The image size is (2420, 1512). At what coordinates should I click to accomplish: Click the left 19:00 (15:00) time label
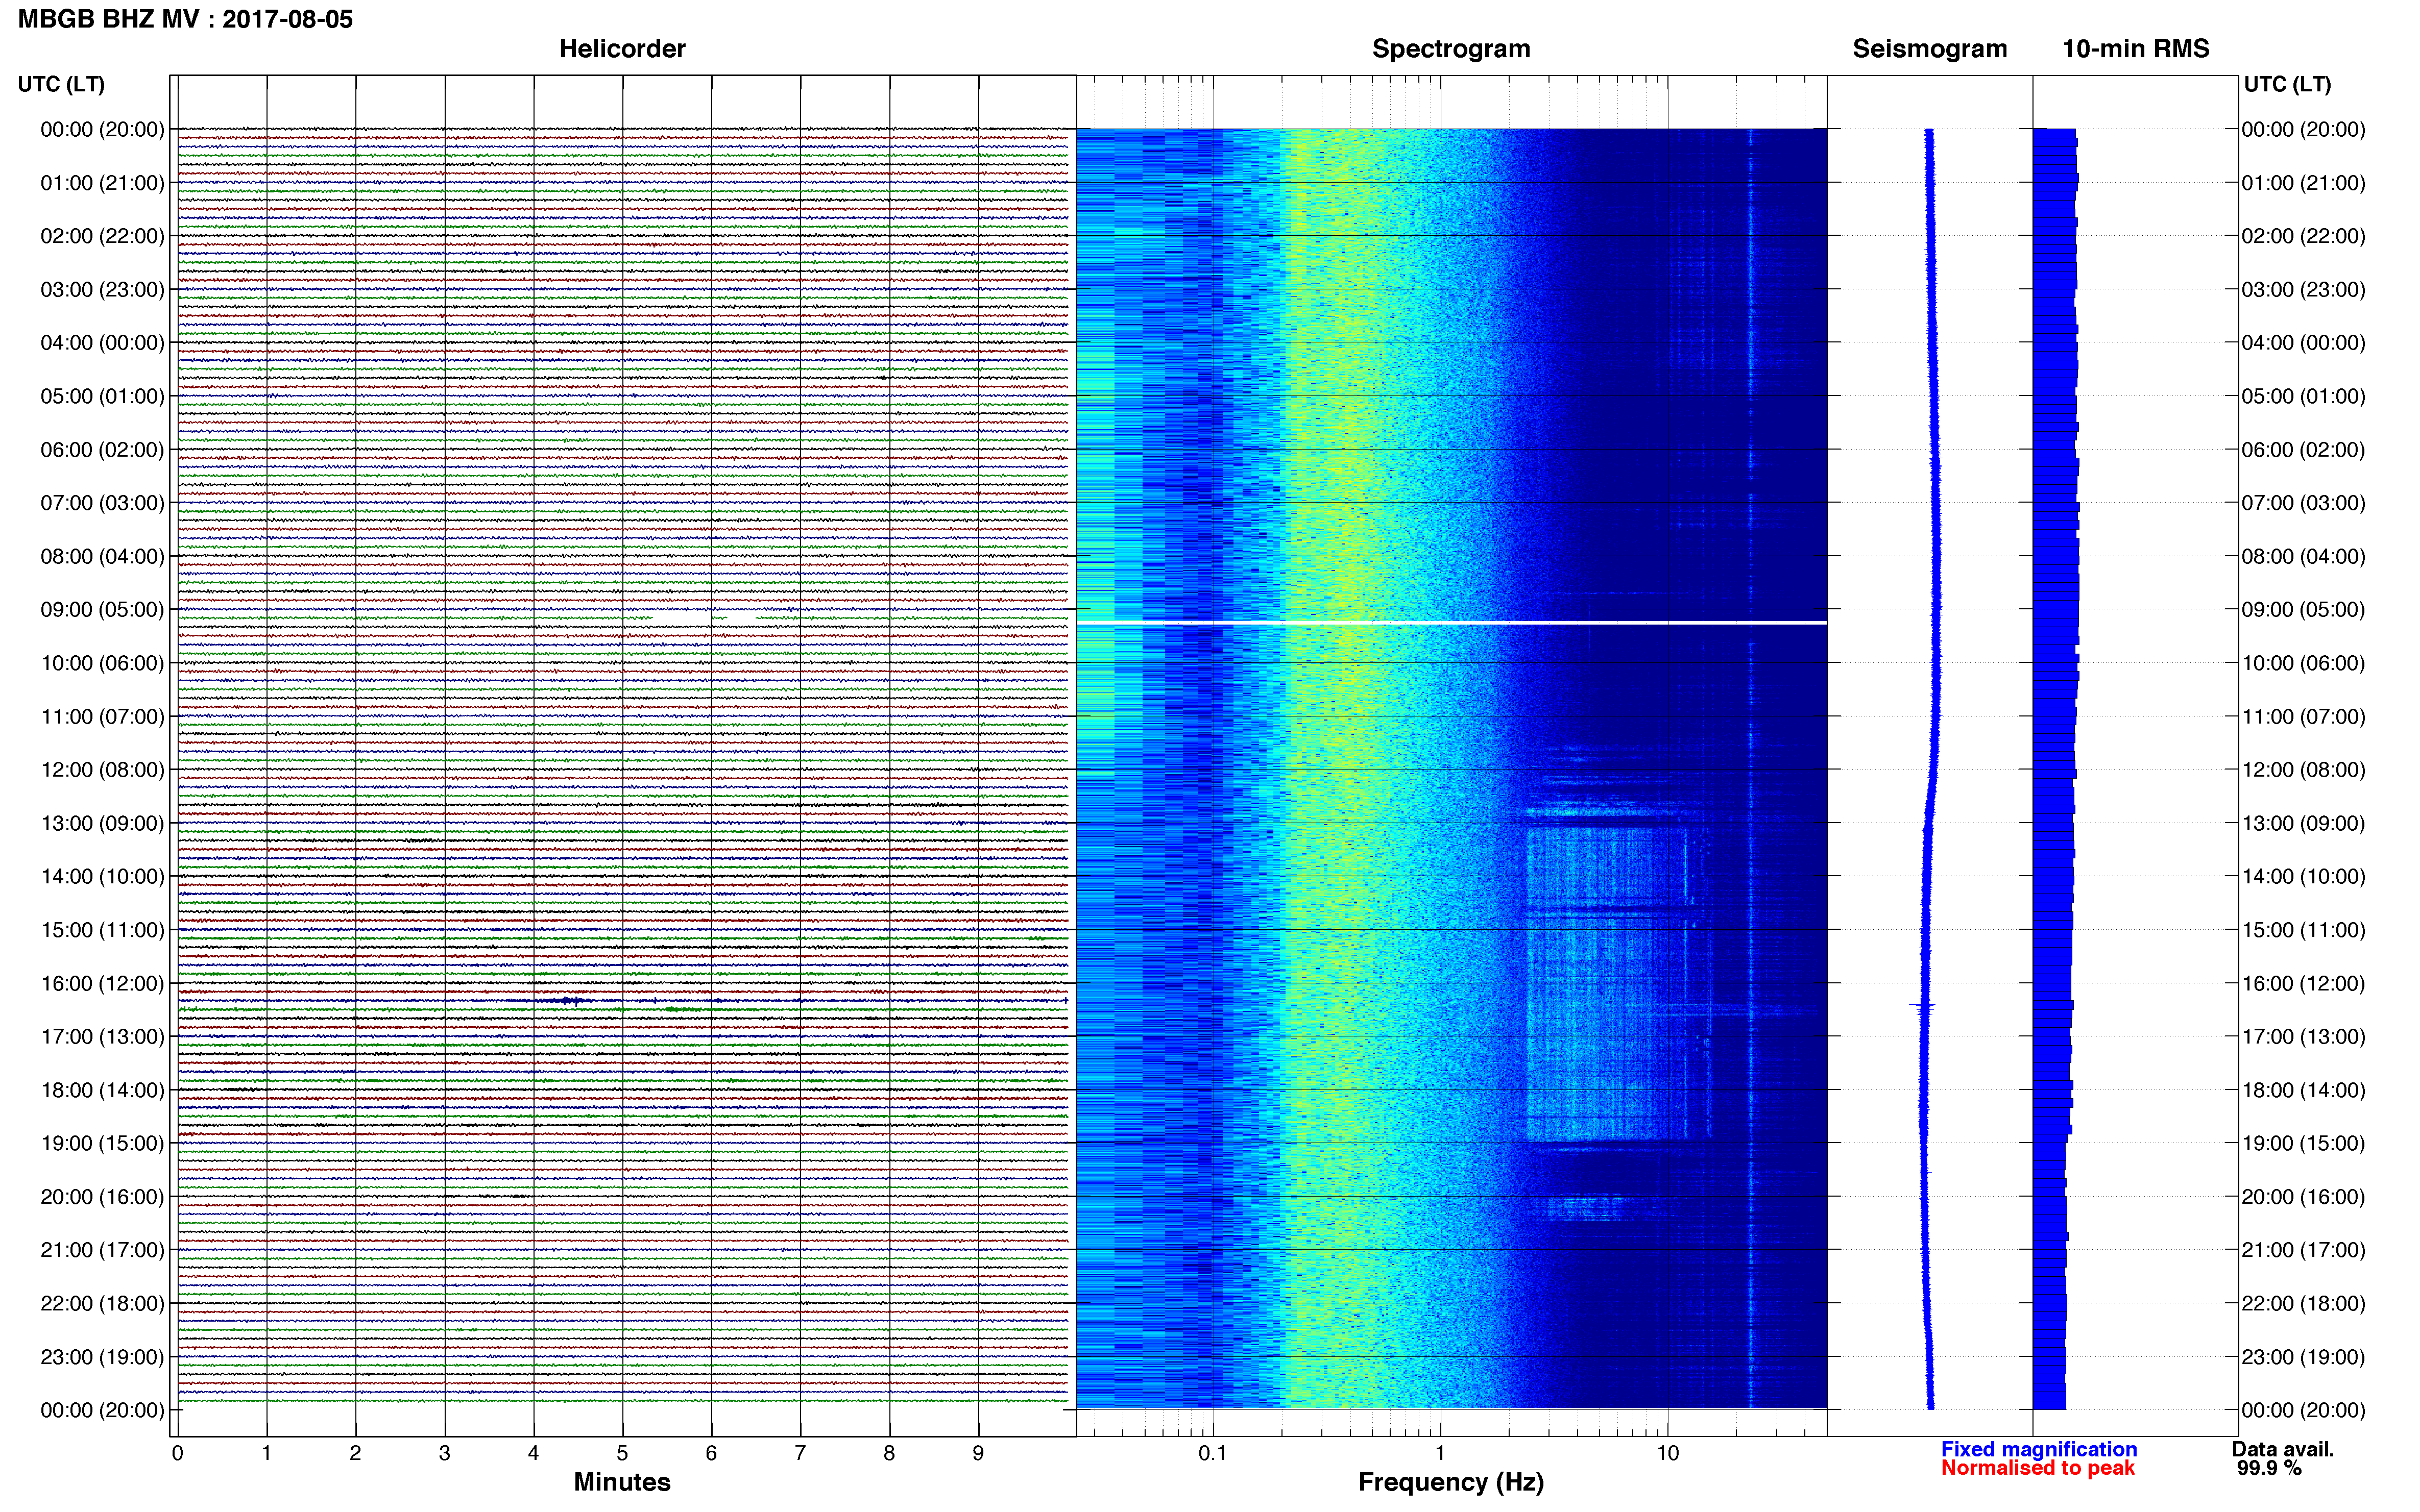click(102, 1144)
